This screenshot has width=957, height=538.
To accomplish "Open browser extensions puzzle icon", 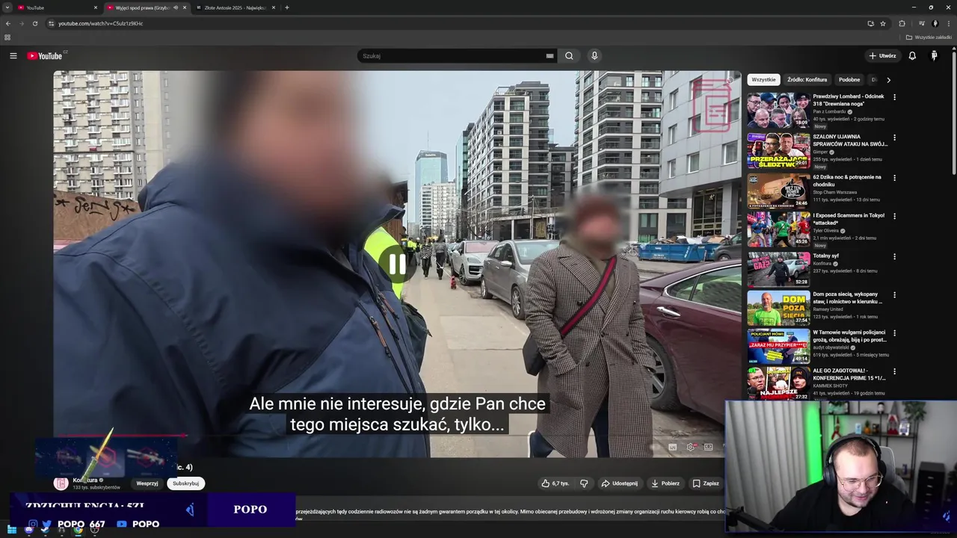I will (902, 23).
